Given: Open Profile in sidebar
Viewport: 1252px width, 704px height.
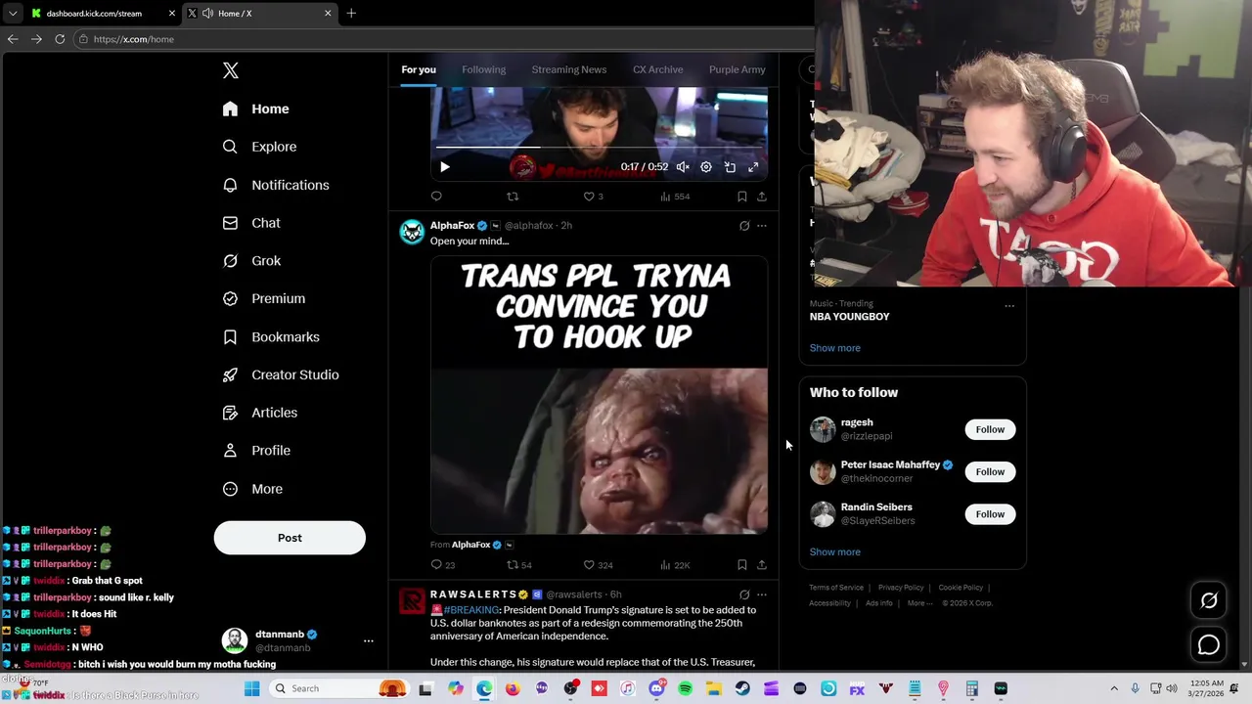Looking at the screenshot, I should pyautogui.click(x=257, y=451).
